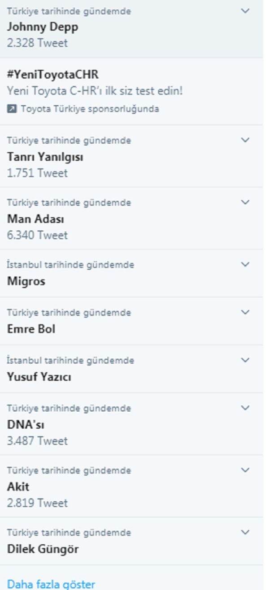The image size is (269, 590).
Task: Open the Tanrı Yanılgısı trend
Action: (x=45, y=157)
